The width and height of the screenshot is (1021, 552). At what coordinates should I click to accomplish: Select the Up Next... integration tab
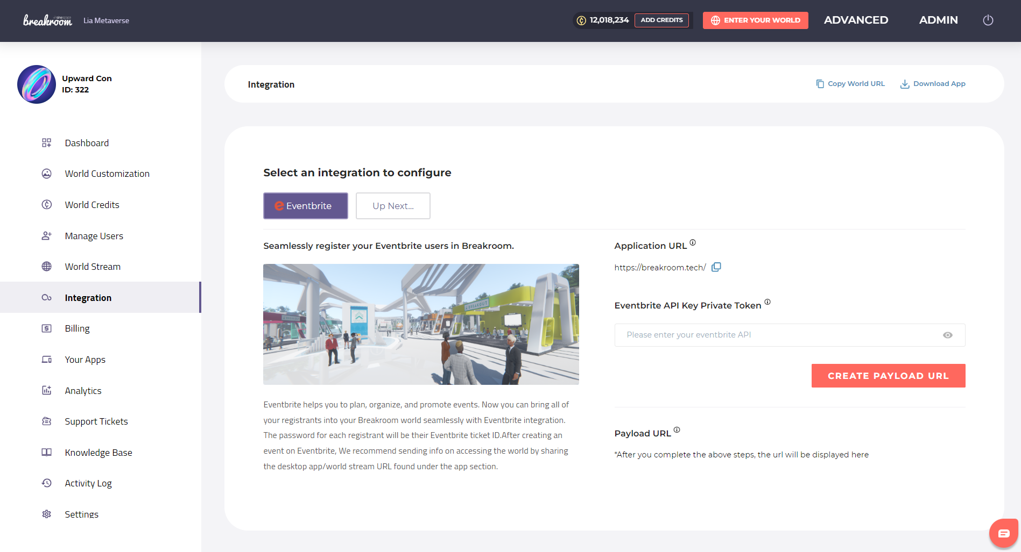393,206
